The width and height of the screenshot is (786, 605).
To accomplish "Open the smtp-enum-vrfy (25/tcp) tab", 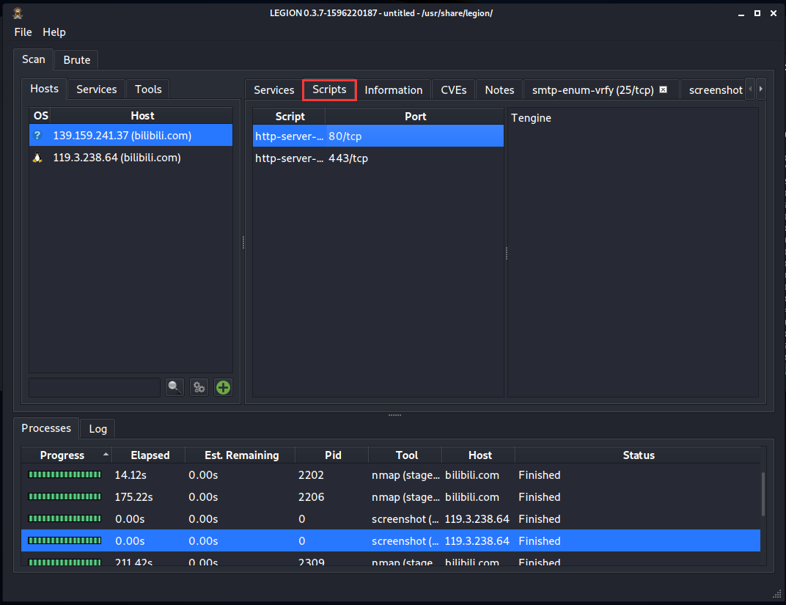I will [x=592, y=89].
